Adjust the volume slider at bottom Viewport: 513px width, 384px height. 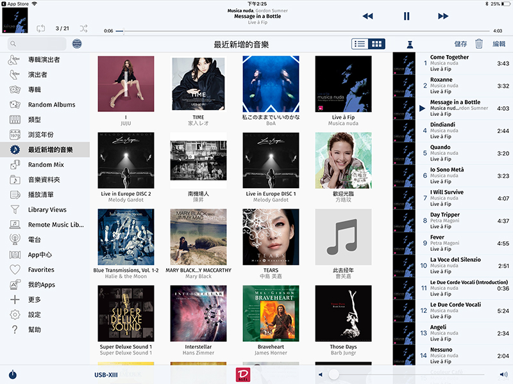tap(334, 374)
